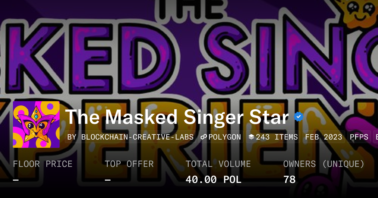378x198 pixels.
Task: Click the Polygon chain link icon
Action: [x=203, y=137]
